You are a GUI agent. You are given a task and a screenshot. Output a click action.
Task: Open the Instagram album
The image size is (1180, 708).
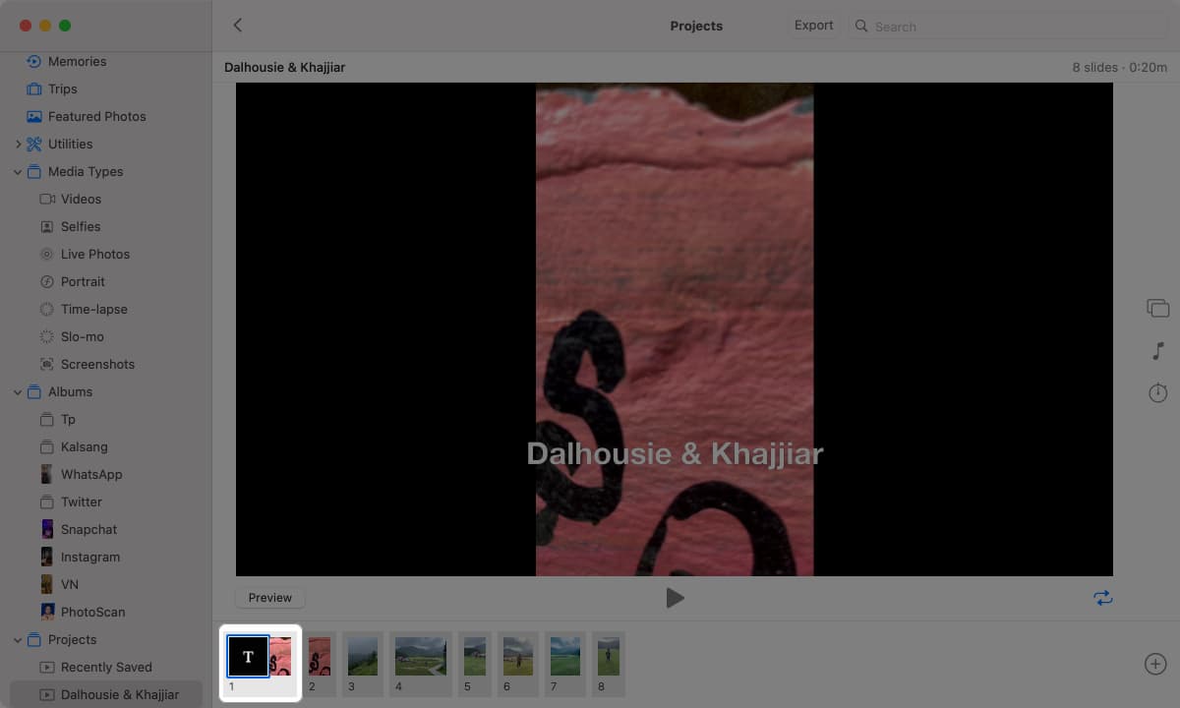click(89, 557)
